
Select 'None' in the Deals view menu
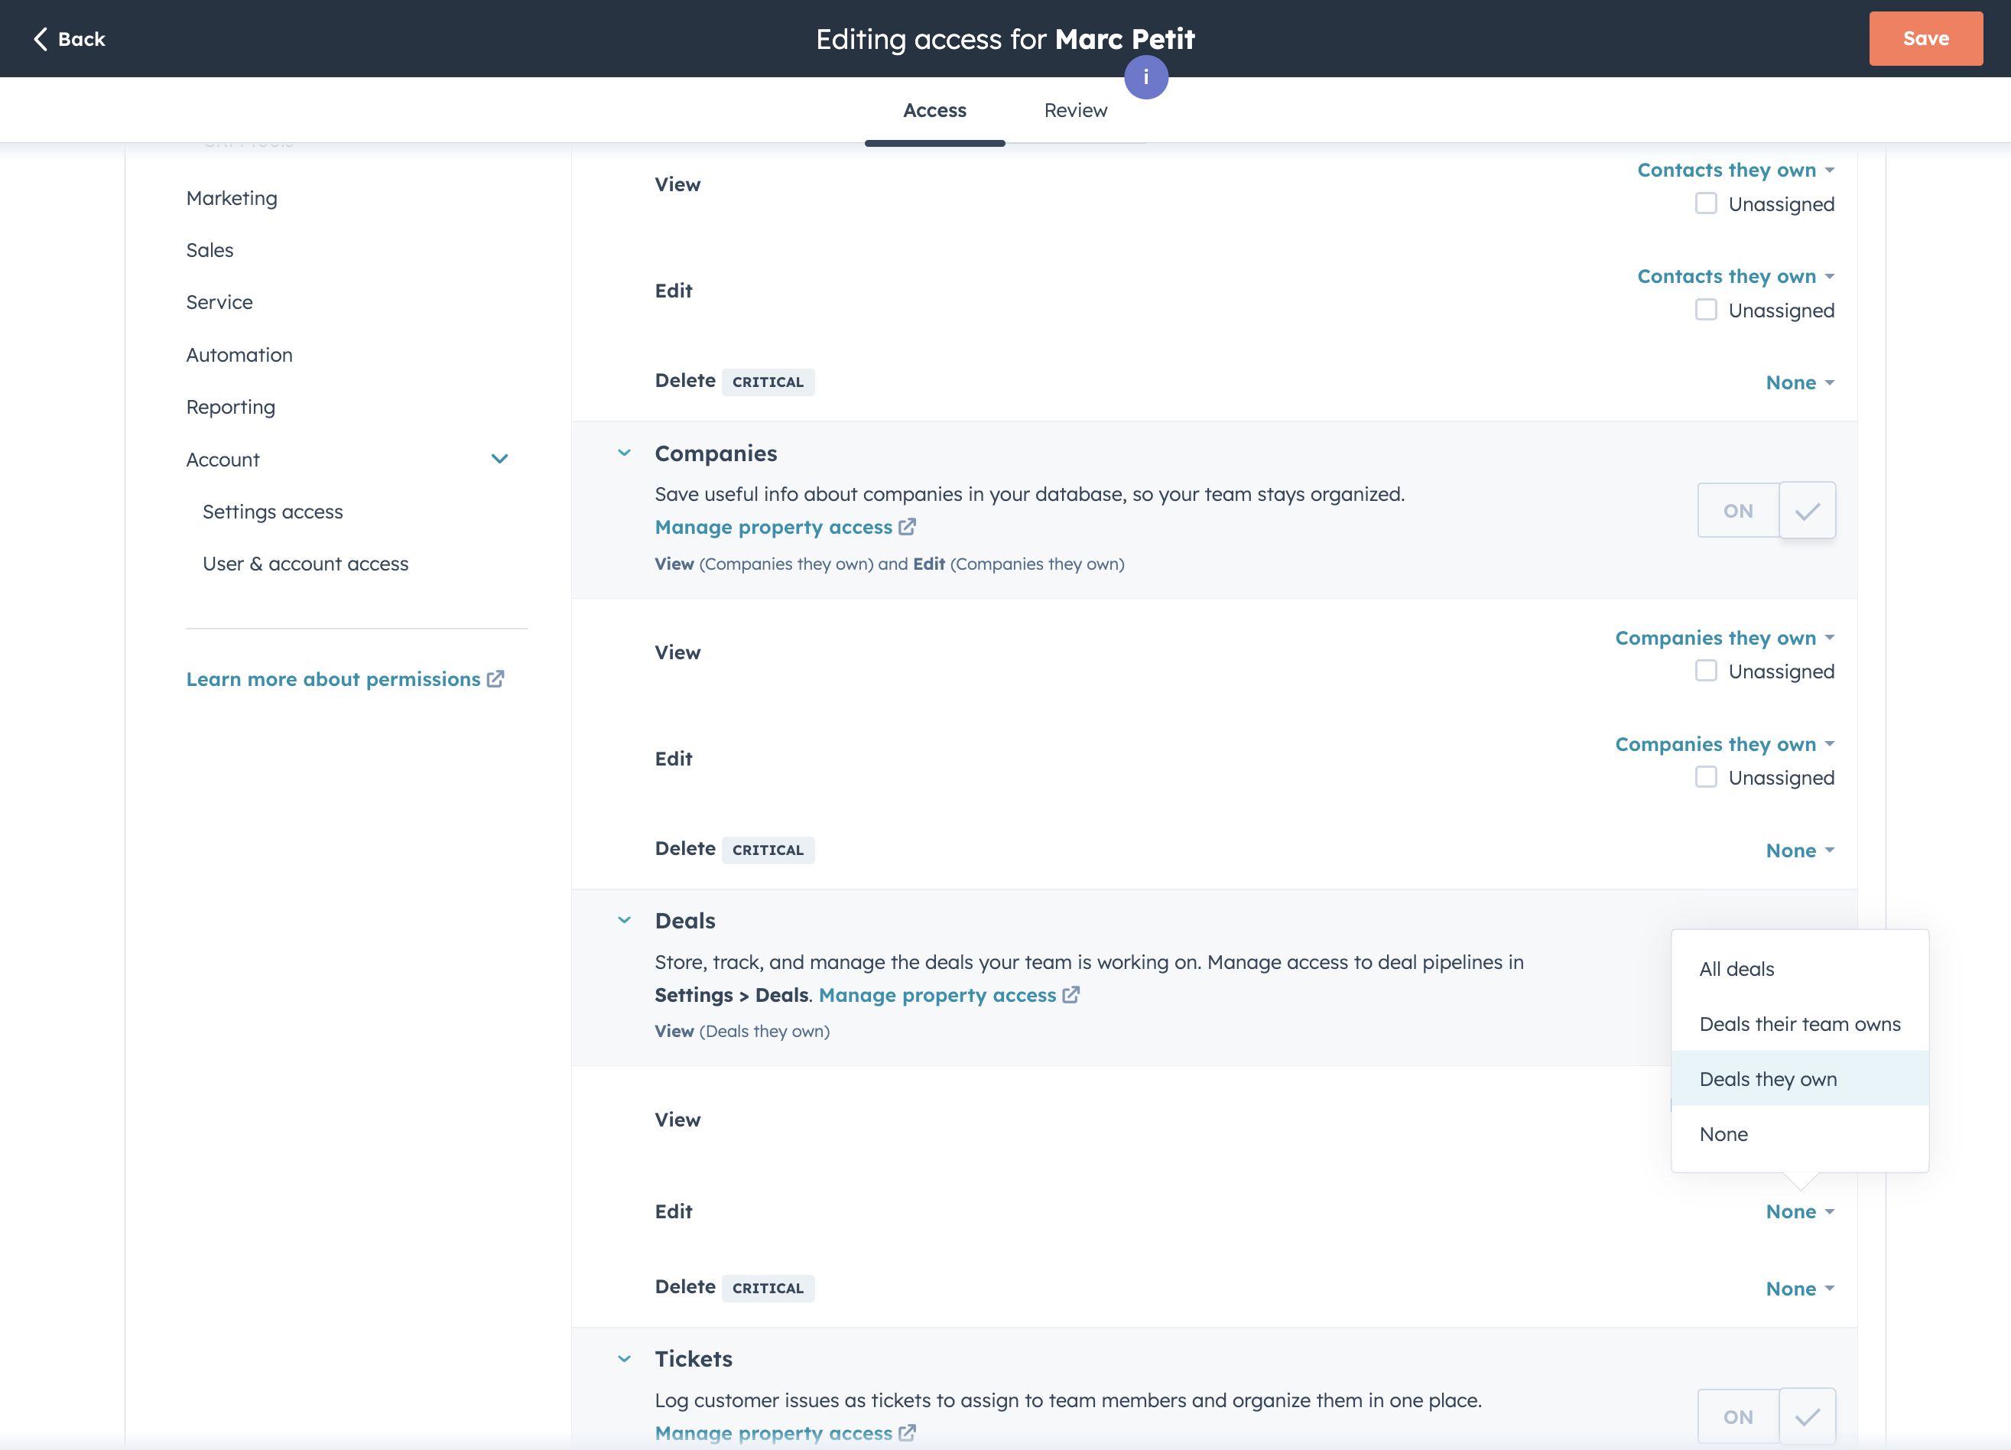point(1799,1134)
